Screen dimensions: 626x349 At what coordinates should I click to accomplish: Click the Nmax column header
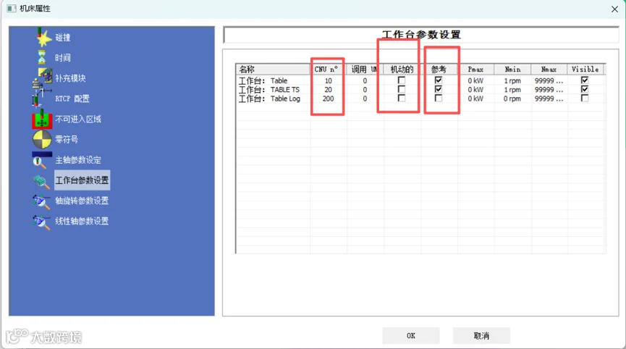549,69
